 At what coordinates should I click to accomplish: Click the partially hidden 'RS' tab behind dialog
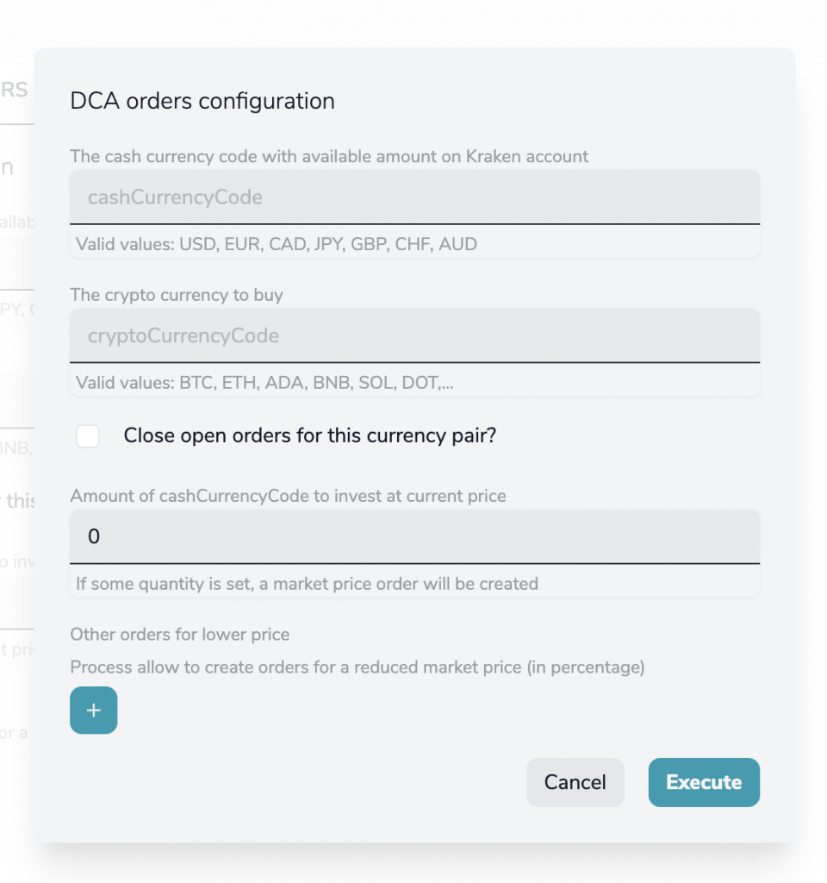coord(16,90)
